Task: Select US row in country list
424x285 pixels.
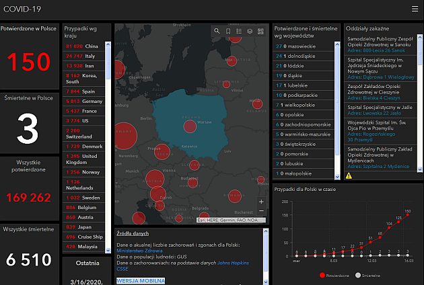Action: click(x=83, y=121)
